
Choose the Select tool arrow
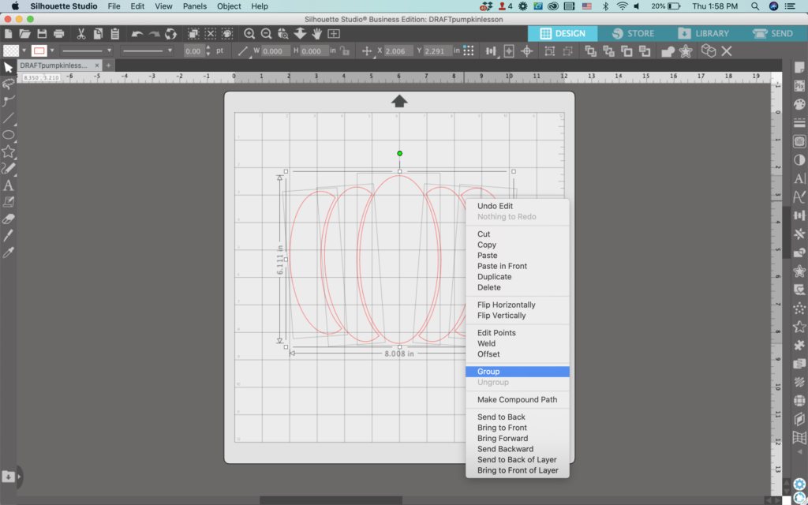[x=8, y=68]
